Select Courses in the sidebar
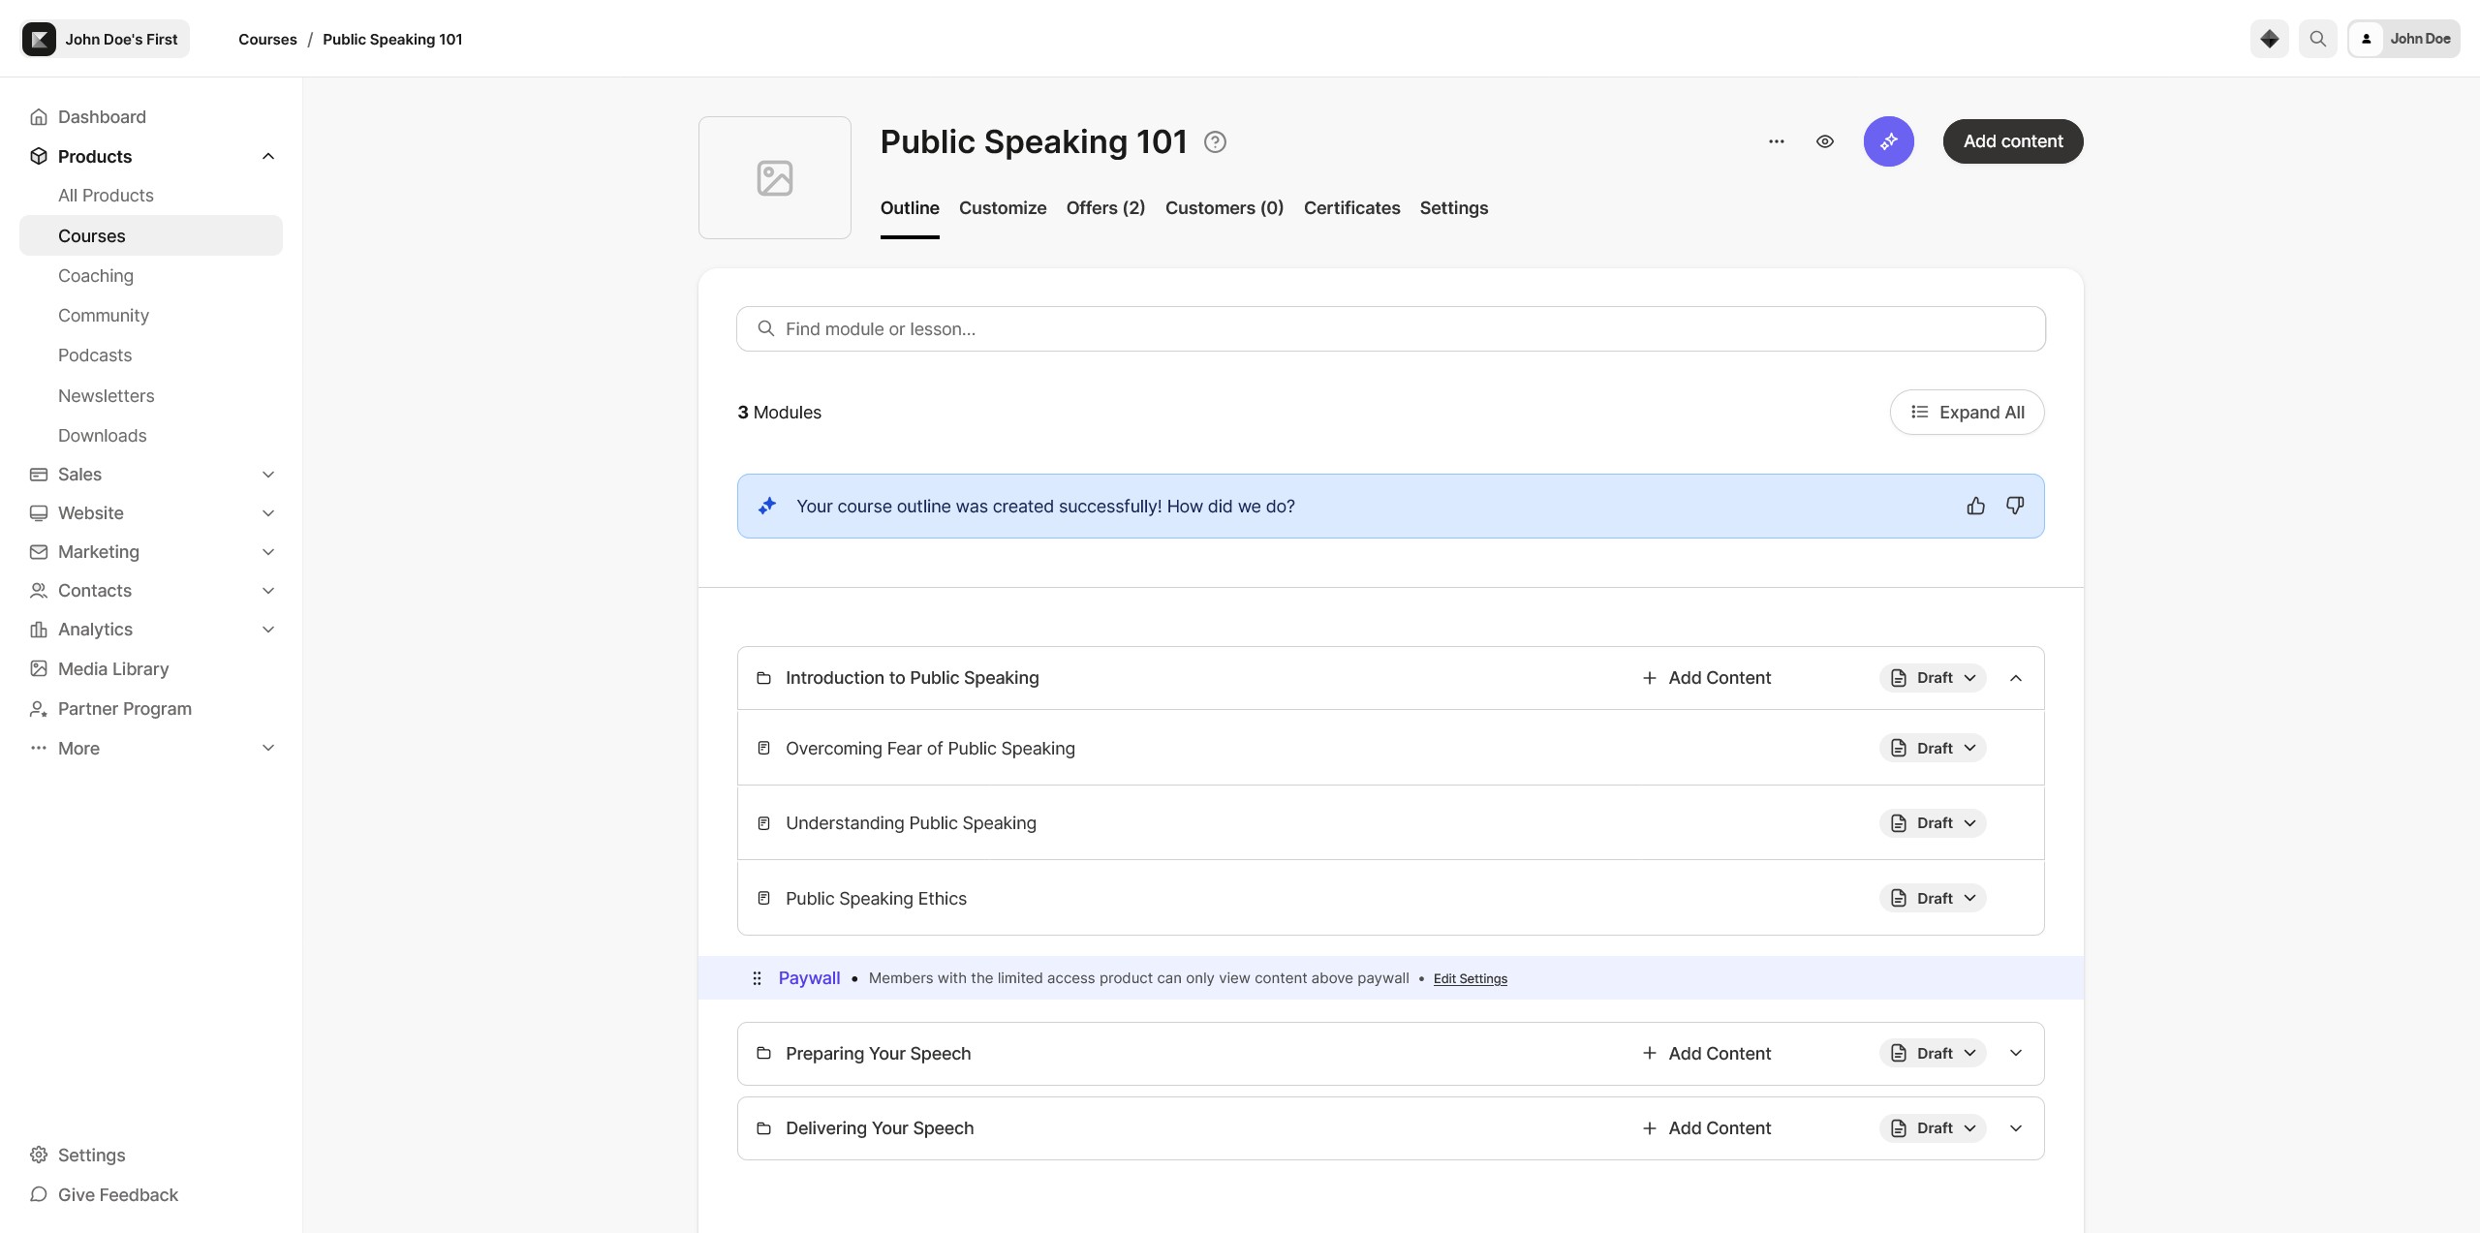This screenshot has height=1233, width=2480. point(151,235)
